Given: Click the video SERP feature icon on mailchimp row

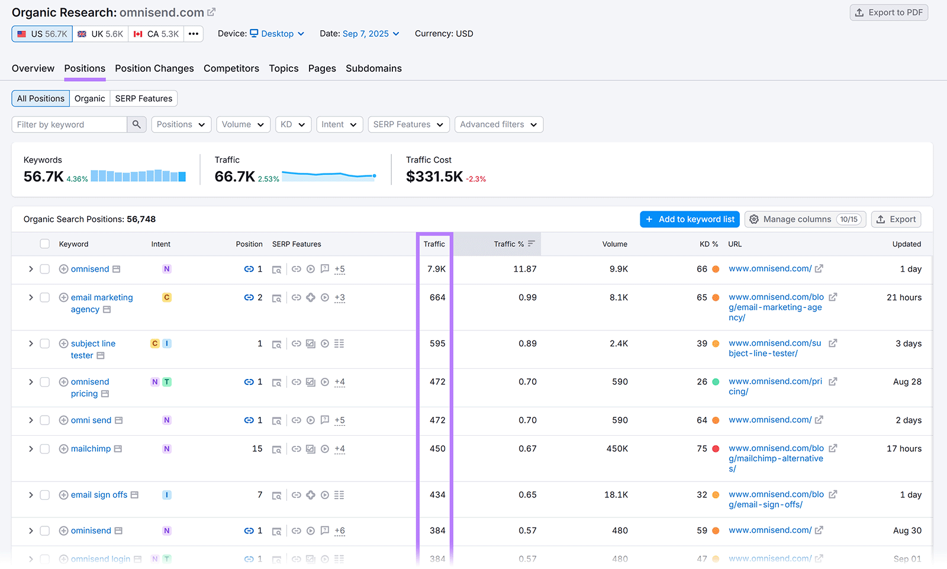Looking at the screenshot, I should click(x=325, y=449).
